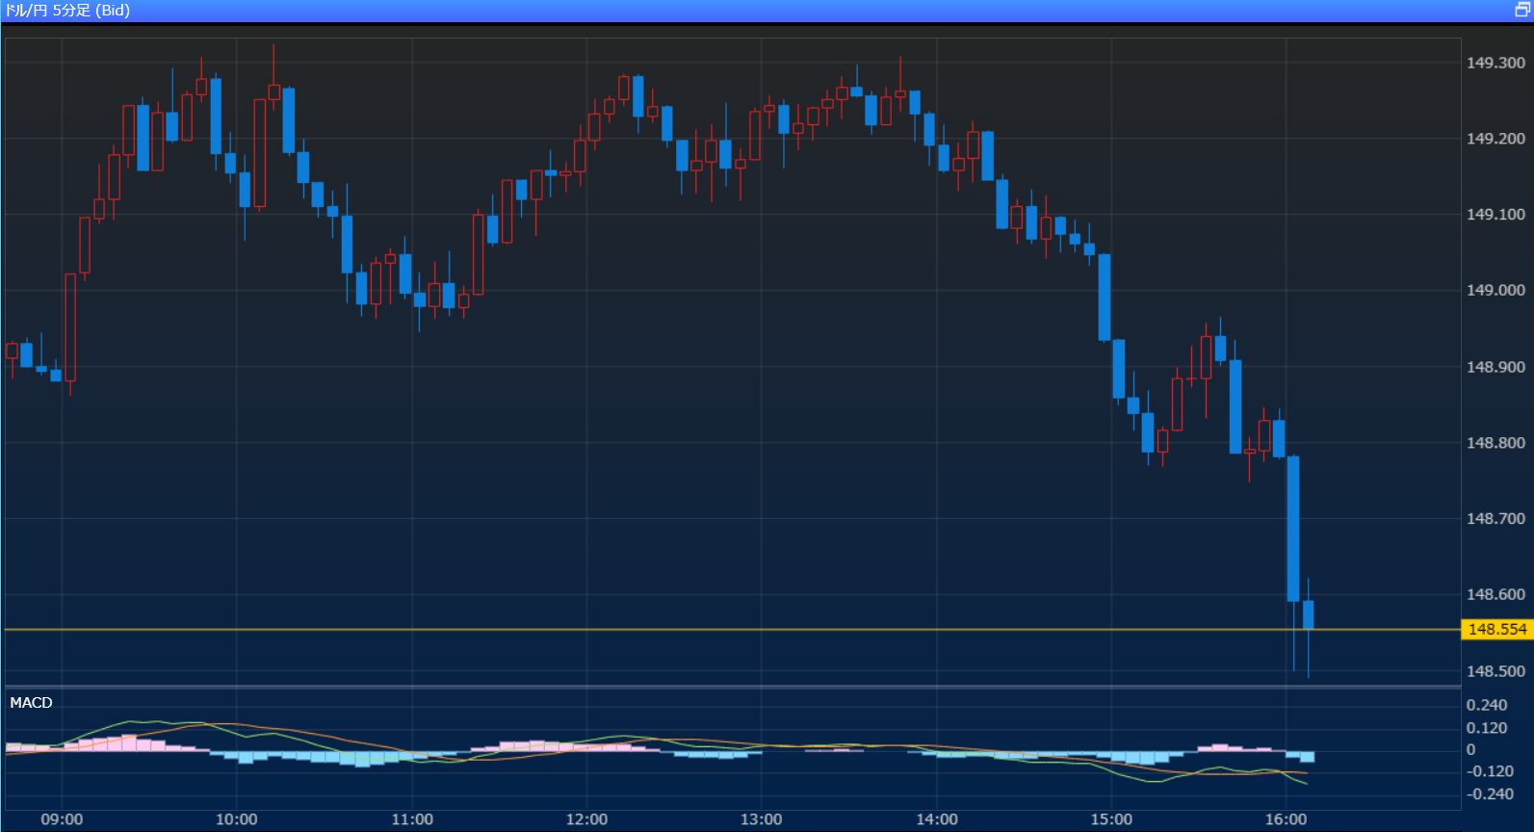Click the 149.100 price axis label
This screenshot has height=832, width=1534.
(x=1495, y=215)
